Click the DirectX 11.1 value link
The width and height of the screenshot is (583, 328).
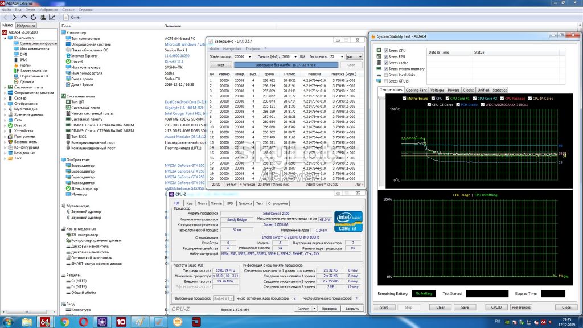click(x=174, y=61)
